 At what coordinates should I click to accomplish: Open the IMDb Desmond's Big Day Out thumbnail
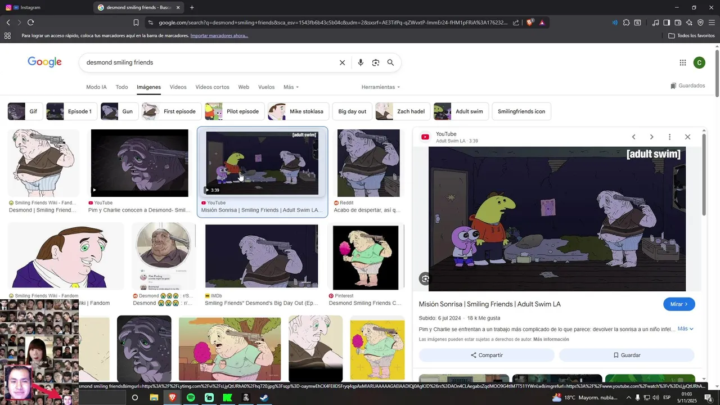262,256
